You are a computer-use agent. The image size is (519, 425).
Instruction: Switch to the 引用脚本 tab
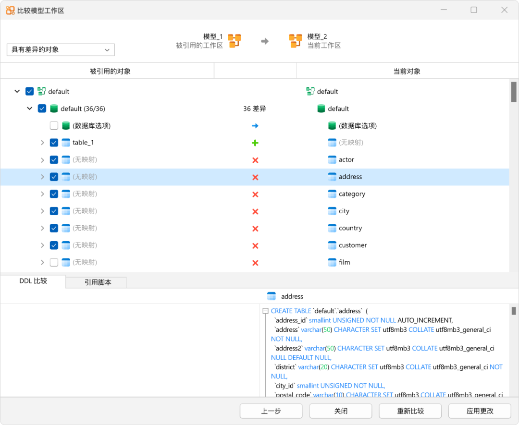tap(96, 282)
